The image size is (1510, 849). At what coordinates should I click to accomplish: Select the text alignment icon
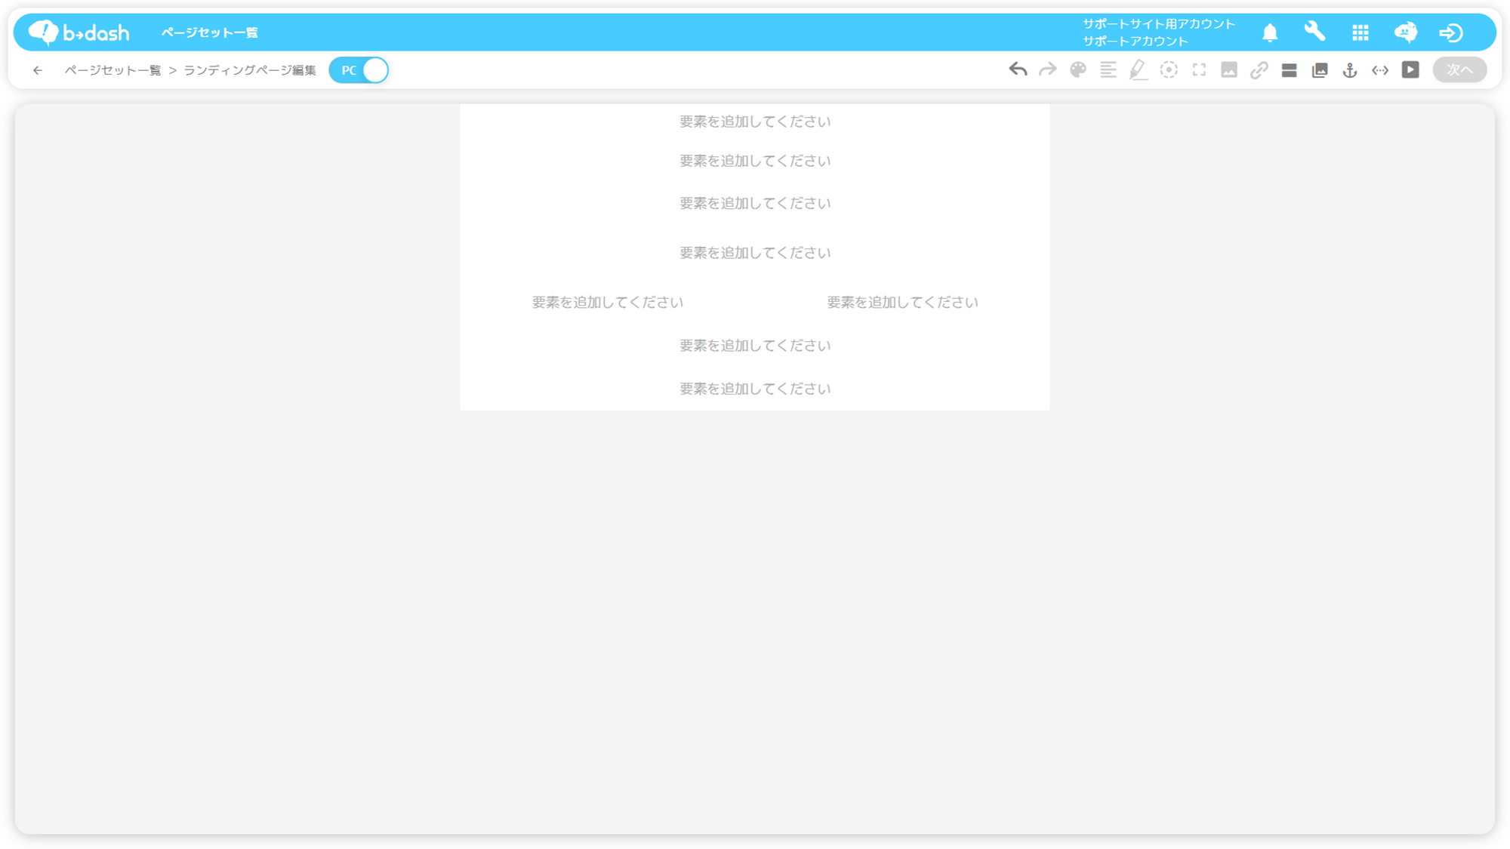tap(1108, 70)
